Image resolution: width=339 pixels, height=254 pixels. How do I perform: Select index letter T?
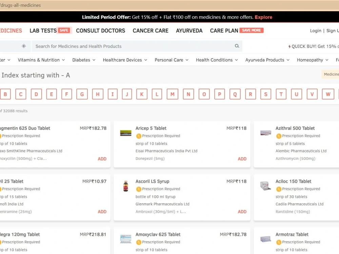tap(281, 94)
